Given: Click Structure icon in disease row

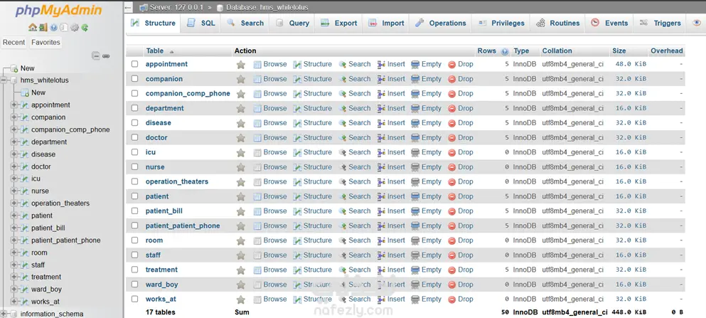Looking at the screenshot, I should (x=297, y=123).
